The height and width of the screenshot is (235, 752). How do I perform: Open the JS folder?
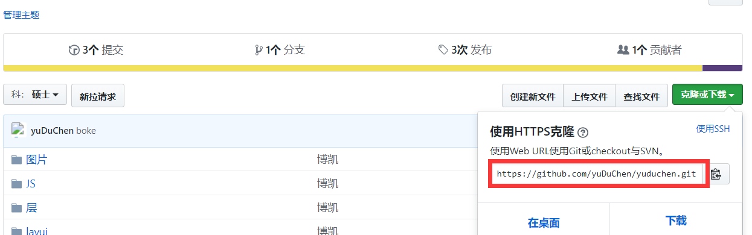coord(31,184)
